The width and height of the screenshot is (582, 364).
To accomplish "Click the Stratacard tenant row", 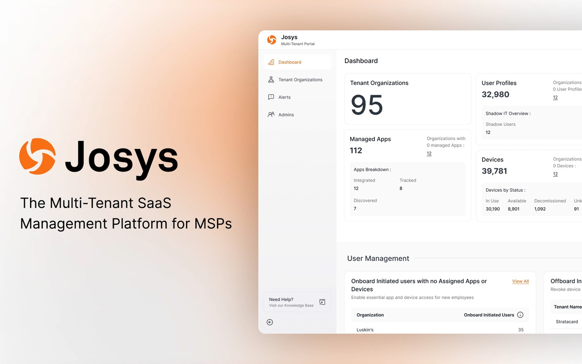I will pyautogui.click(x=566, y=322).
